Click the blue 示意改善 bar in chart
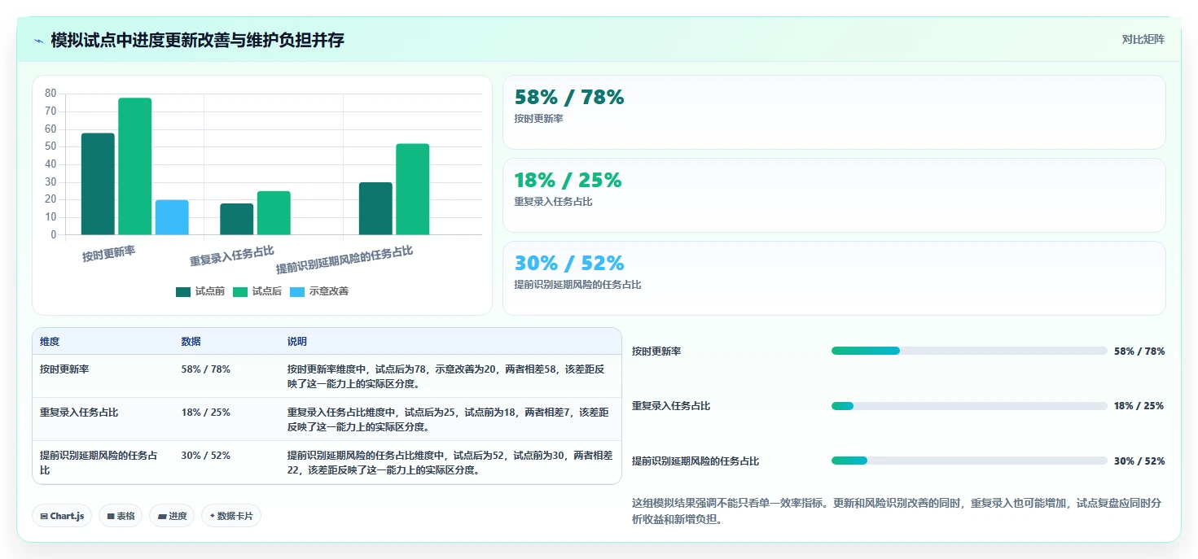This screenshot has width=1198, height=559. click(x=172, y=217)
